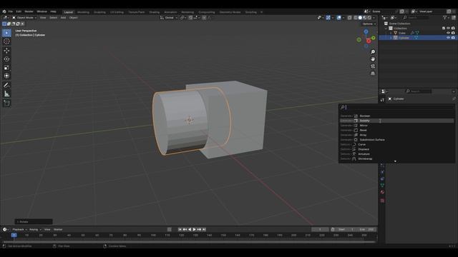The width and height of the screenshot is (458, 257).
Task: Click the outliner filter funnel icon
Action: (x=445, y=18)
